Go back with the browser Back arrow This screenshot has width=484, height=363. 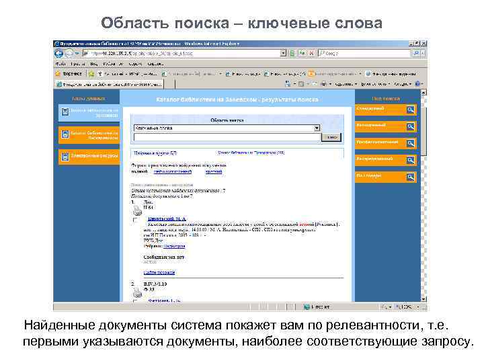coord(58,53)
